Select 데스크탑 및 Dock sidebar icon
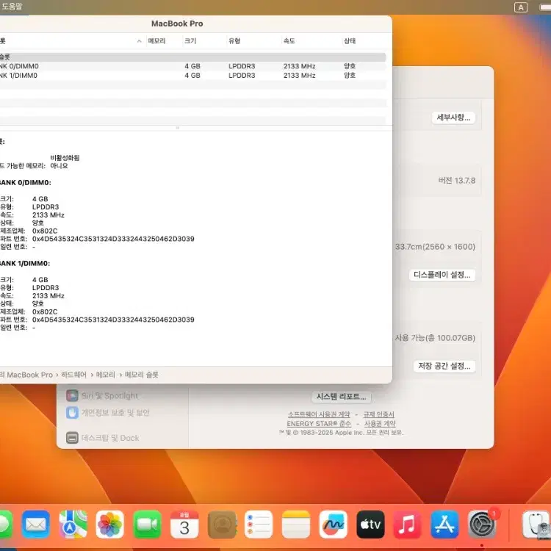551x551 pixels. pos(72,438)
